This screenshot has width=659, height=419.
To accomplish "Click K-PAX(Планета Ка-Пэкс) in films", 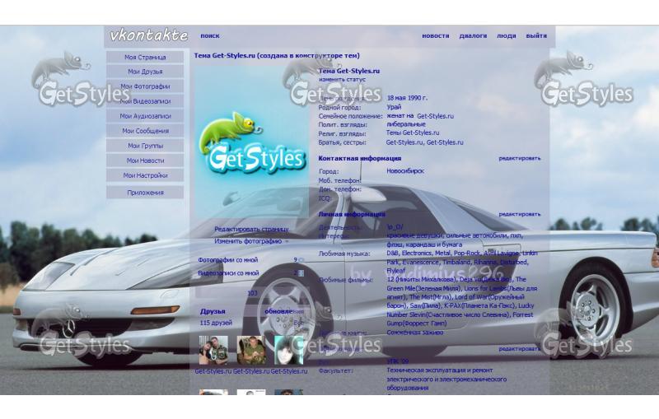I will click(479, 306).
